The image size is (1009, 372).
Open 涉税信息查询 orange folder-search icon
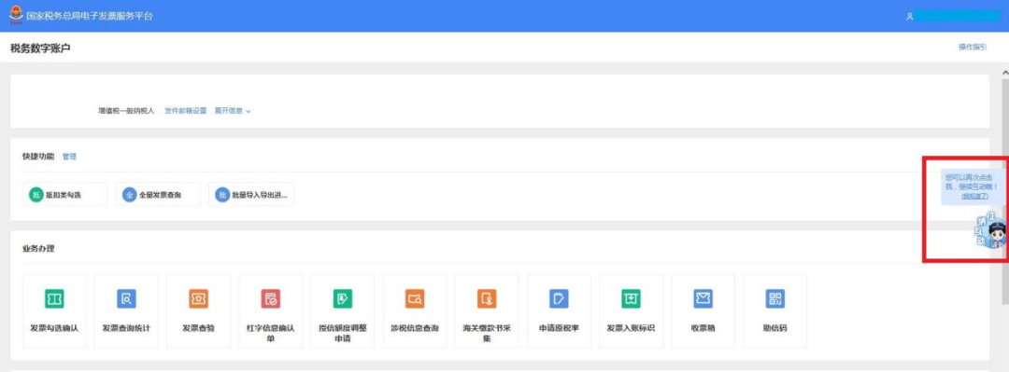click(415, 298)
